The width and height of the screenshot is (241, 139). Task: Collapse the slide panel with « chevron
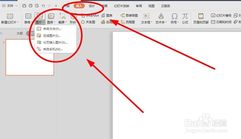pos(1,33)
